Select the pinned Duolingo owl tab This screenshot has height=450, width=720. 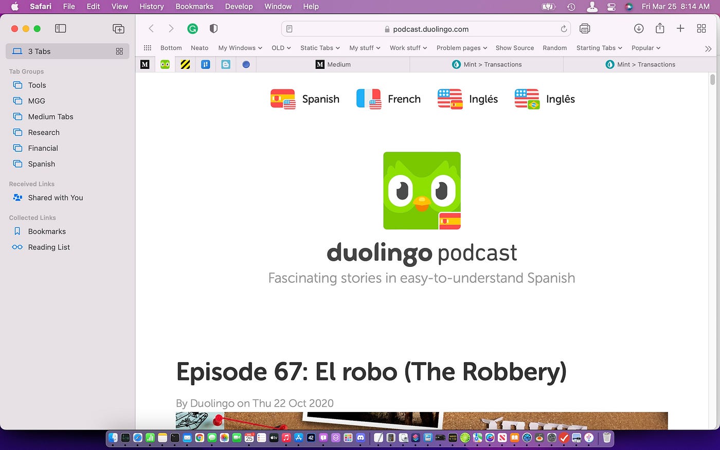coord(165,64)
